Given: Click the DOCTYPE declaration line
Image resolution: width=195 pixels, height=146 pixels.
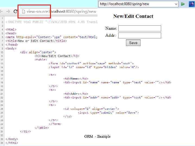Looking at the screenshot, I should 51,22.
